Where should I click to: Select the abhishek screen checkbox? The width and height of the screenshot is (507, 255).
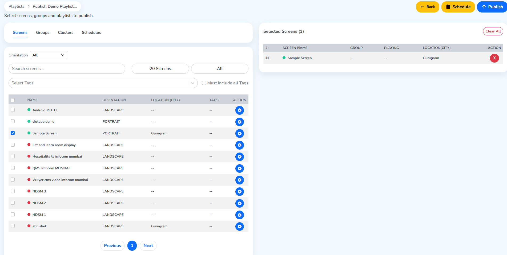point(13,226)
